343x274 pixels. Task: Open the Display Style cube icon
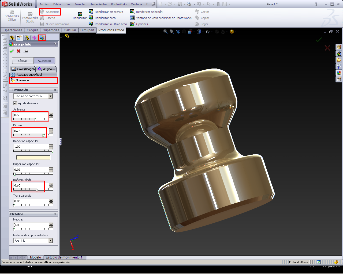pyautogui.click(x=199, y=32)
